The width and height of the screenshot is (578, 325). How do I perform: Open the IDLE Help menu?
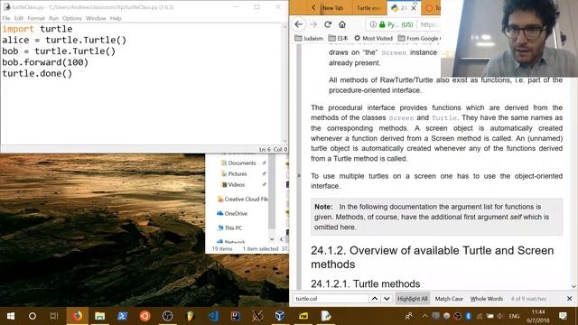(116, 18)
